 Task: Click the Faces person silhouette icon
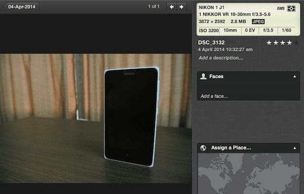point(203,76)
